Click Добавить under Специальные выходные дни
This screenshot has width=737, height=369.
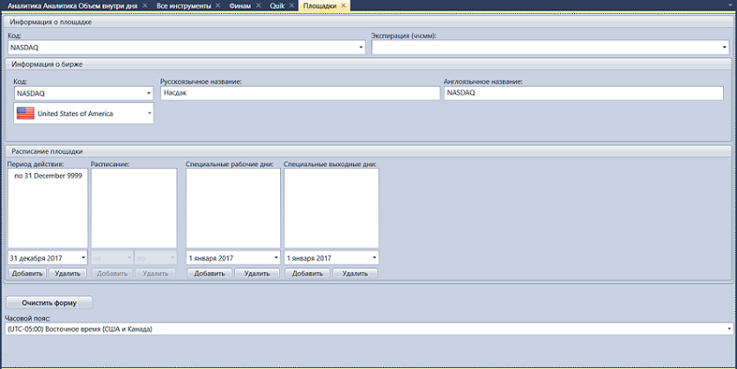click(308, 273)
